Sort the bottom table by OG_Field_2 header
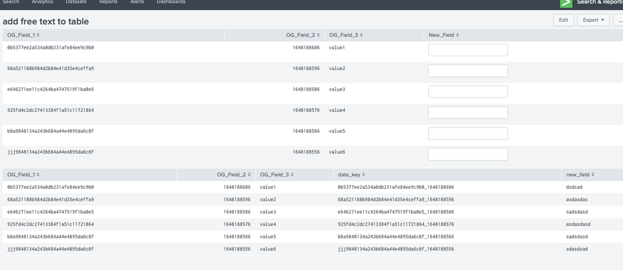 point(234,175)
